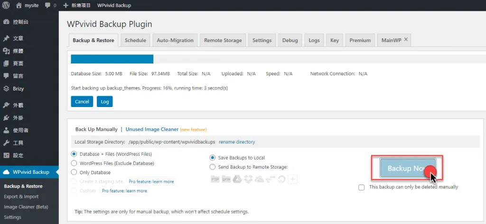Open Backup & Restore sidebar submenu item
Image resolution: width=486 pixels, height=224 pixels.
23,186
